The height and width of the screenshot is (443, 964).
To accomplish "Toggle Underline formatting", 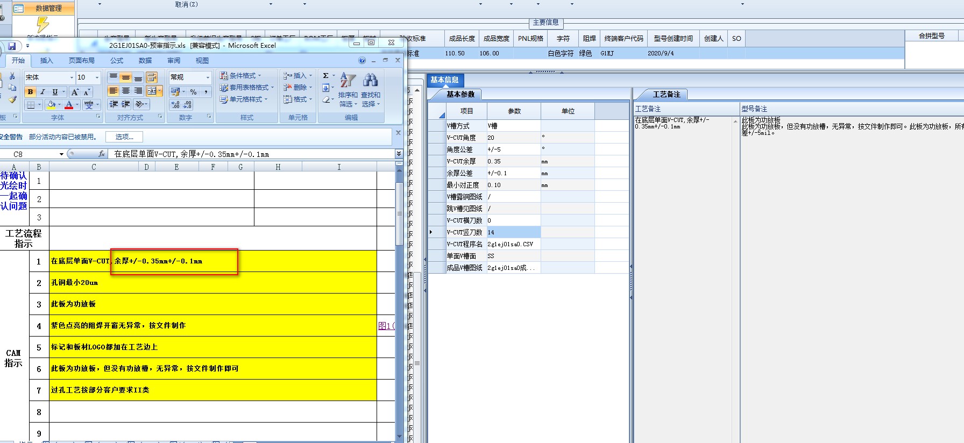I will (x=54, y=92).
